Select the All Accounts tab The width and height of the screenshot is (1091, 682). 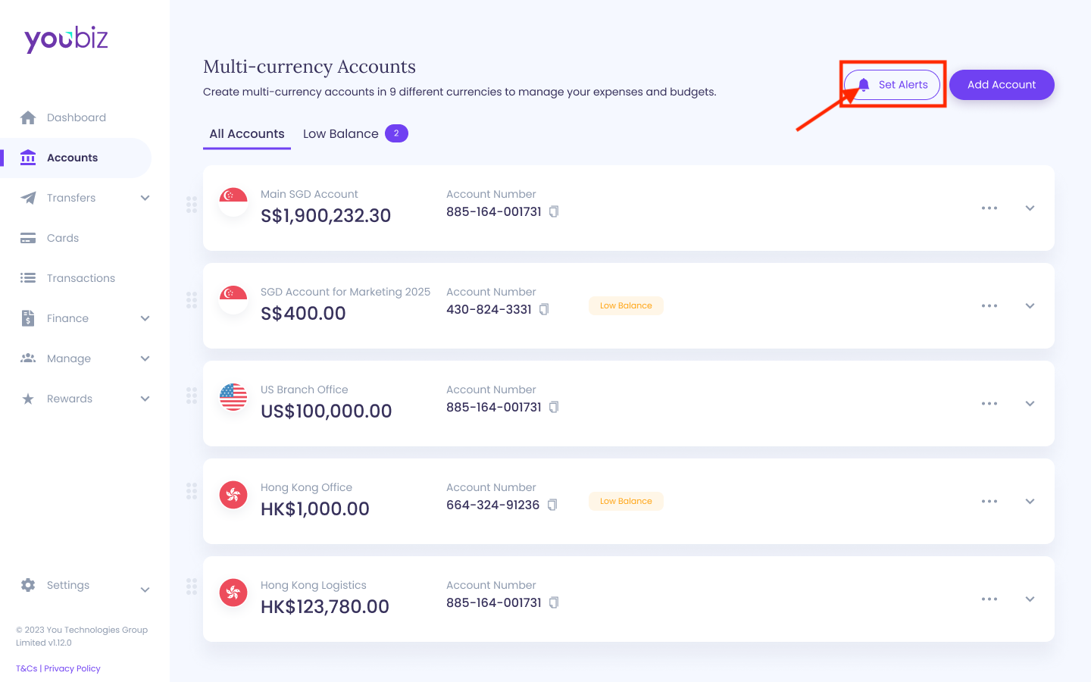click(246, 133)
